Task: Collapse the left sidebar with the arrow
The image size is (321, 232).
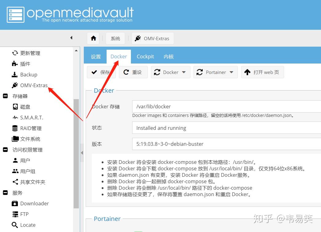Action: [71, 37]
